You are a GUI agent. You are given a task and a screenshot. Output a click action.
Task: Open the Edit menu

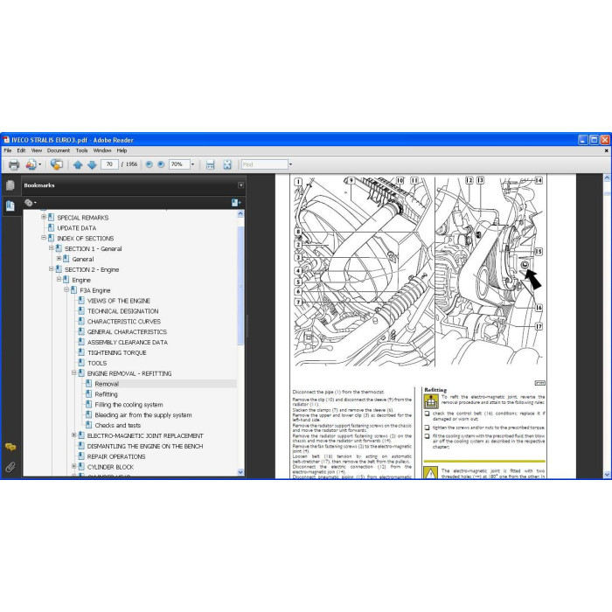(x=21, y=150)
